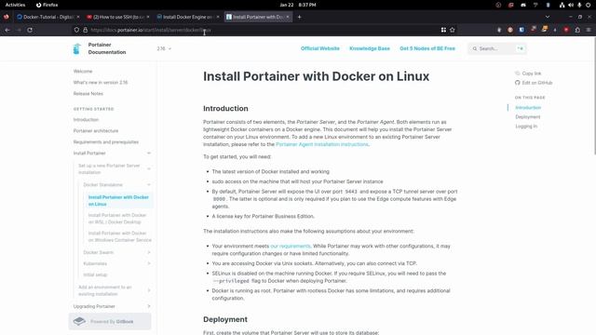Switch to the Install Docker Engine tab

pos(188,17)
